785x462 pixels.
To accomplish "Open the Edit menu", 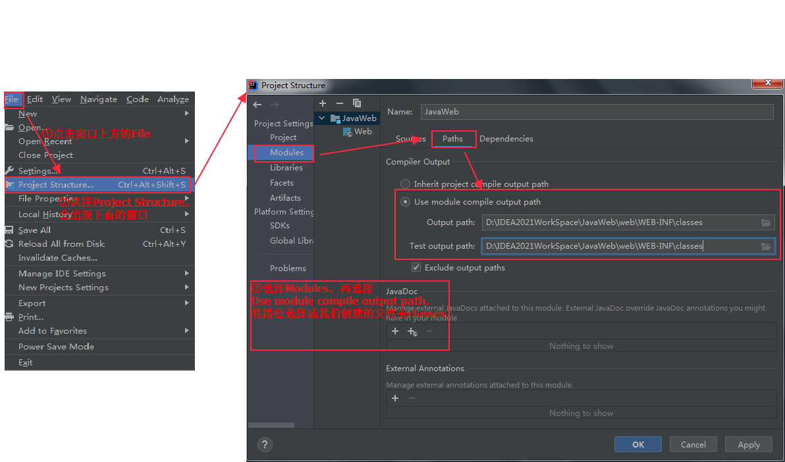I will [x=34, y=99].
